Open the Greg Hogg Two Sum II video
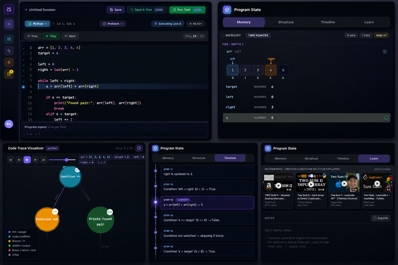 coord(344,190)
